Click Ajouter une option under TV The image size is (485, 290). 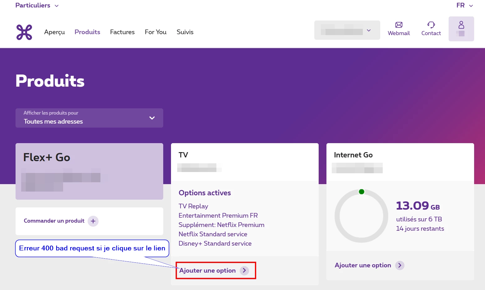[x=208, y=270]
